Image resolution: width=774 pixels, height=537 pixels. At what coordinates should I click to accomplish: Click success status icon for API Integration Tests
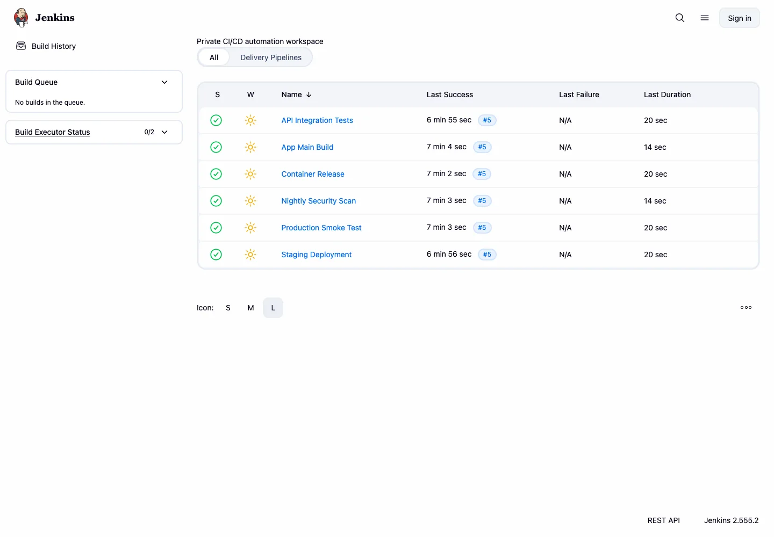[216, 120]
